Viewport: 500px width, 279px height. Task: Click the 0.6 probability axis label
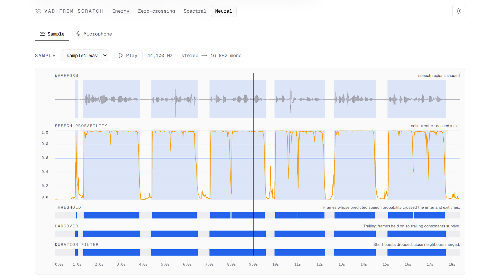point(45,158)
